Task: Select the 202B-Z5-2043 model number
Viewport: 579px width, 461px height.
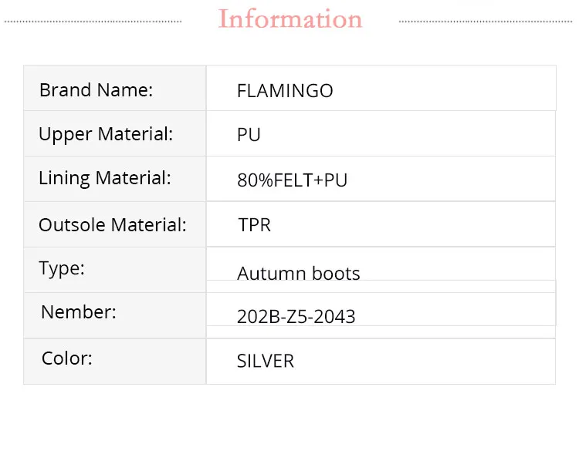Action: [296, 316]
